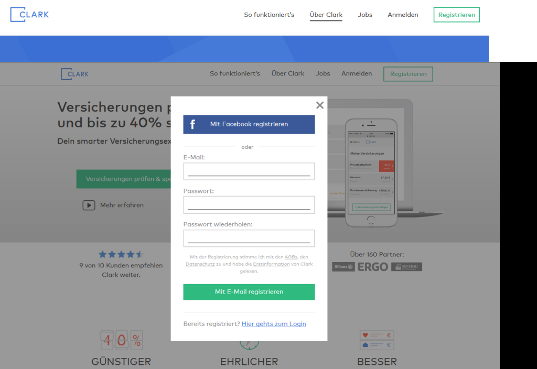Viewport: 537px width, 369px height.
Task: Click the ERGO partner logo
Action: point(373,267)
